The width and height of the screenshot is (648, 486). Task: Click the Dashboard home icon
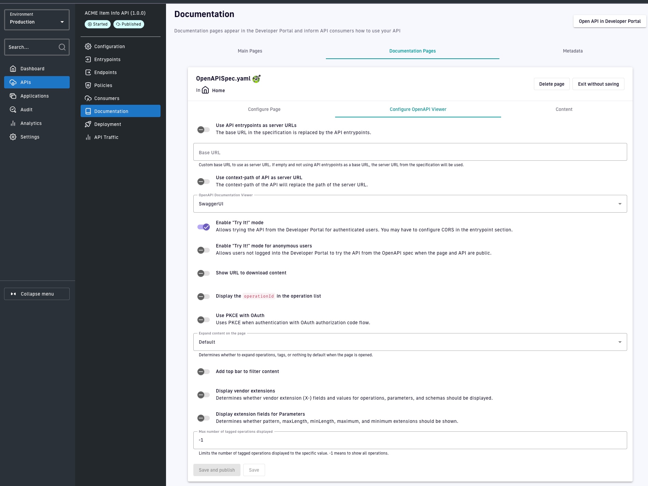[x=13, y=69]
